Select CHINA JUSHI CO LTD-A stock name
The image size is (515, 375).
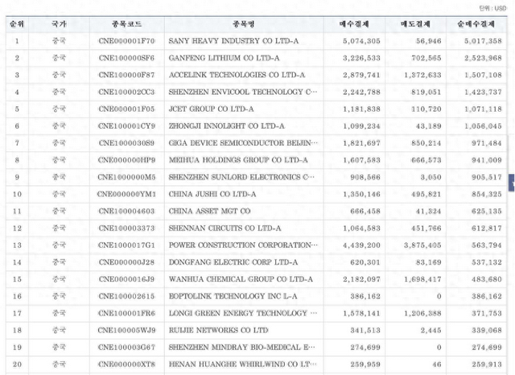[x=212, y=194]
